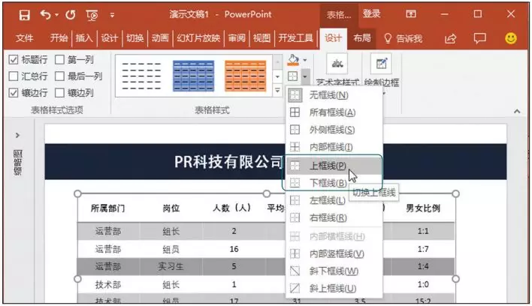This screenshot has width=532, height=306.
Task: Open the undo history dropdown arrow
Action: (x=56, y=14)
